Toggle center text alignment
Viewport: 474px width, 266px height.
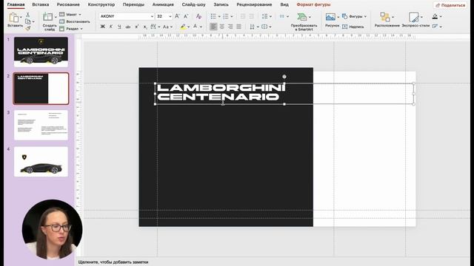point(222,27)
